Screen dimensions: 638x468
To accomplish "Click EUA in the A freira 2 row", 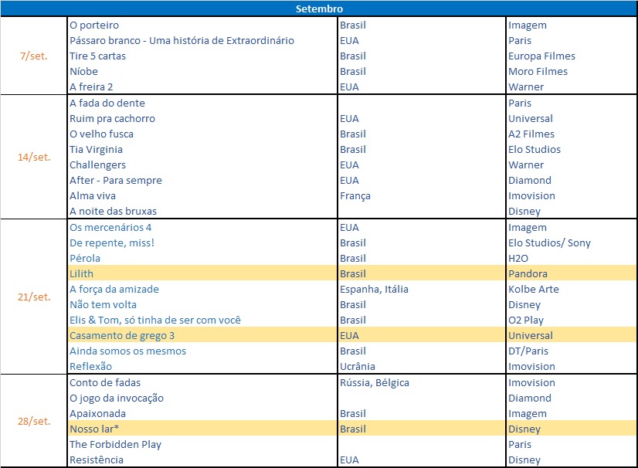I will pos(349,86).
